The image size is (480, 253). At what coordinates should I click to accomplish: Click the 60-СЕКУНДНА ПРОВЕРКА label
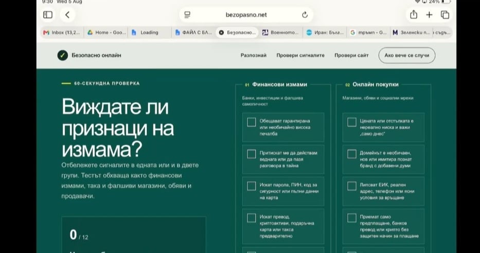coord(107,83)
